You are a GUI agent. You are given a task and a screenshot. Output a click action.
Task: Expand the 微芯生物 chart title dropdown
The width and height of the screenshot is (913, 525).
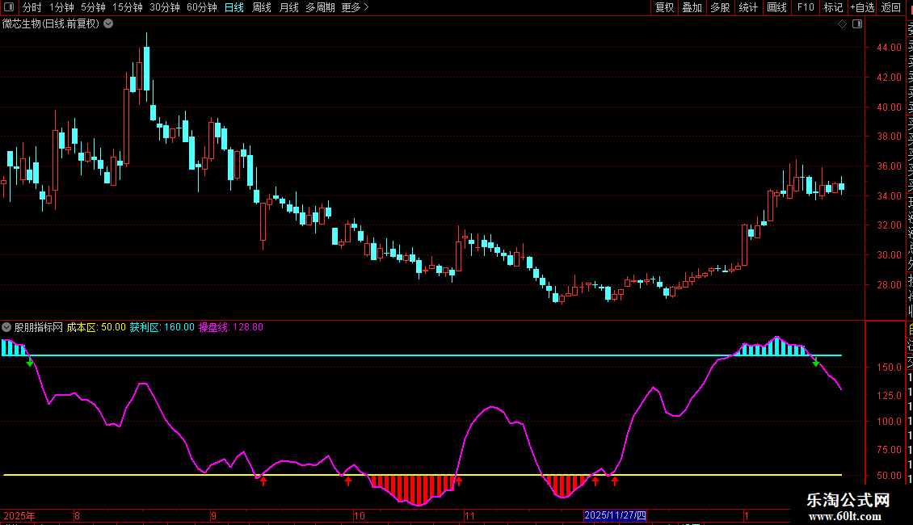(108, 24)
